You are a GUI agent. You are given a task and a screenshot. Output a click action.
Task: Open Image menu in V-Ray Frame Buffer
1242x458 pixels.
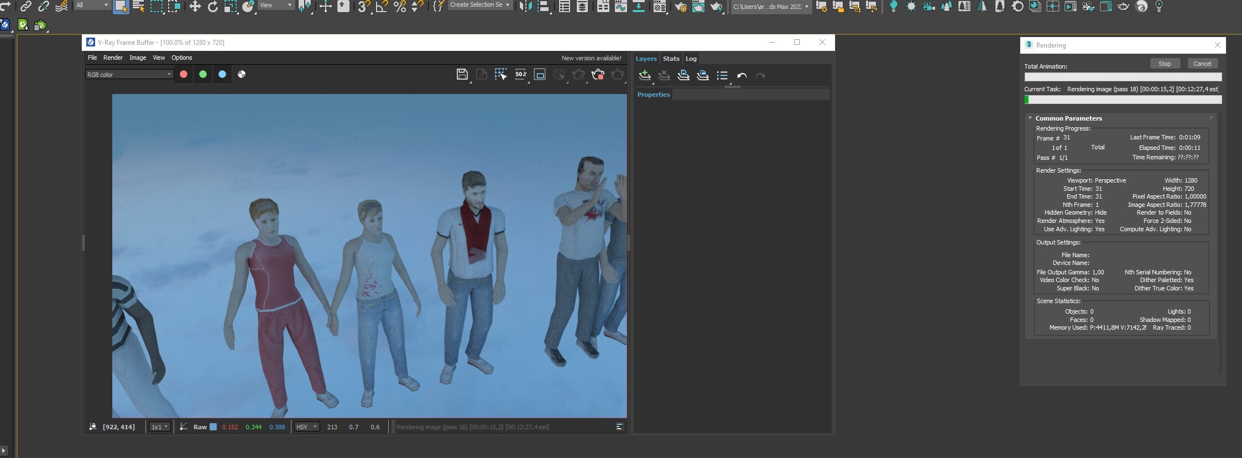pyautogui.click(x=138, y=58)
